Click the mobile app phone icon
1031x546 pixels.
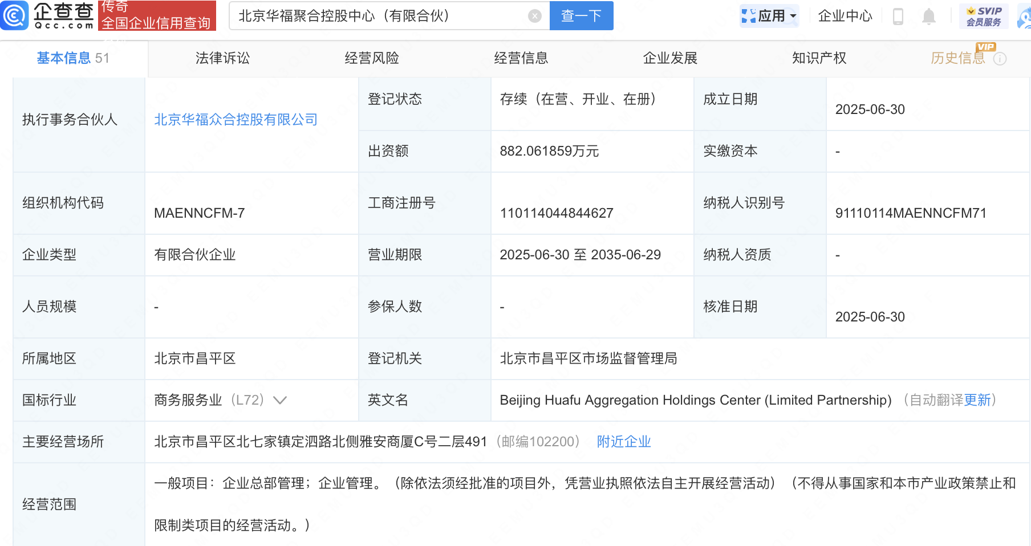click(x=898, y=17)
